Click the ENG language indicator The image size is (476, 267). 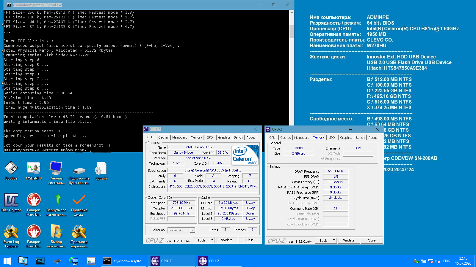click(447, 261)
